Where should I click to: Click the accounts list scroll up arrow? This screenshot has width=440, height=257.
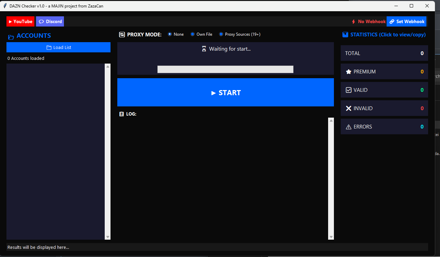coord(108,67)
